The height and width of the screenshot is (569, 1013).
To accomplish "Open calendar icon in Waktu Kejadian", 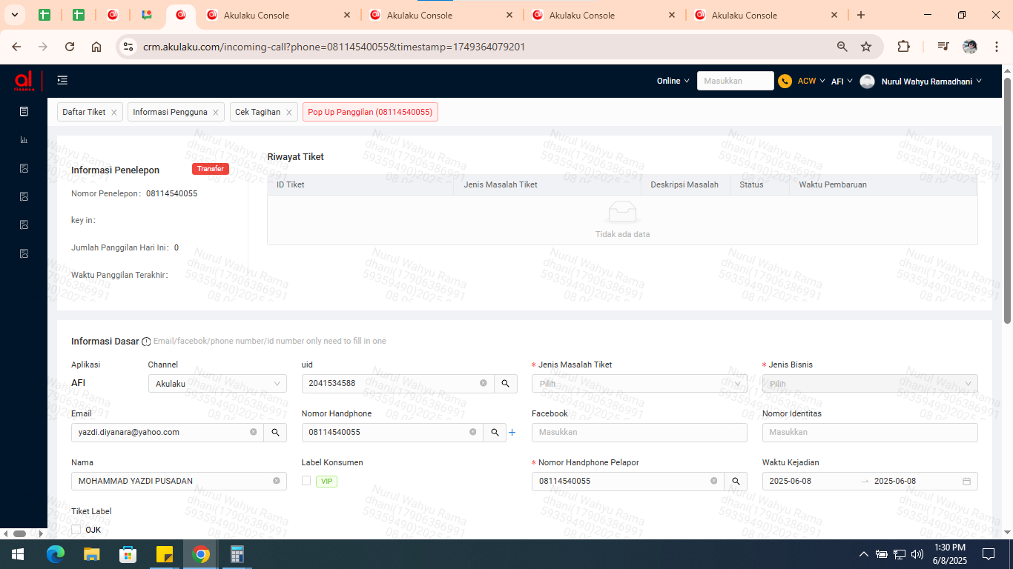I will pos(966,481).
